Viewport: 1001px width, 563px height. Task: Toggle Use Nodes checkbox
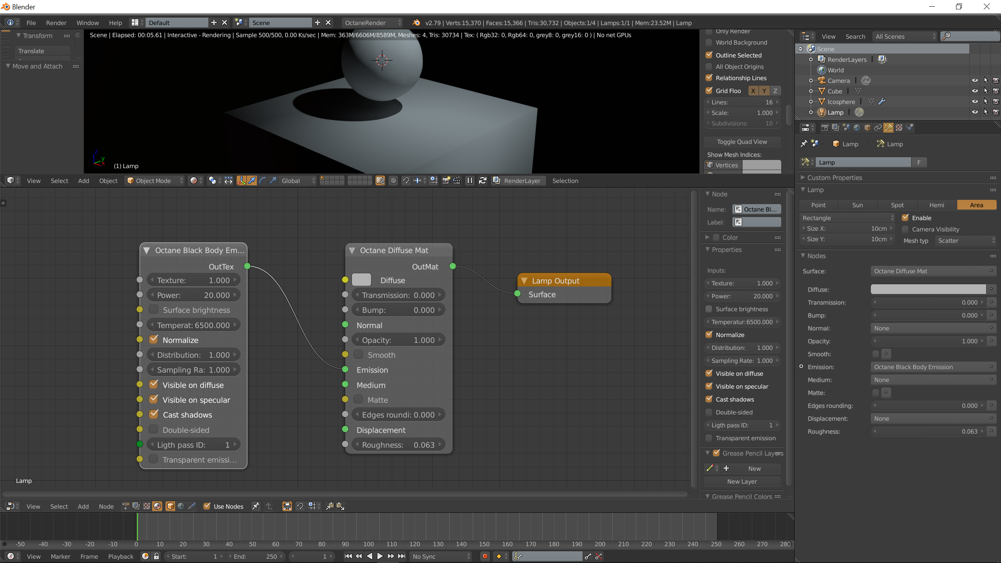(207, 506)
